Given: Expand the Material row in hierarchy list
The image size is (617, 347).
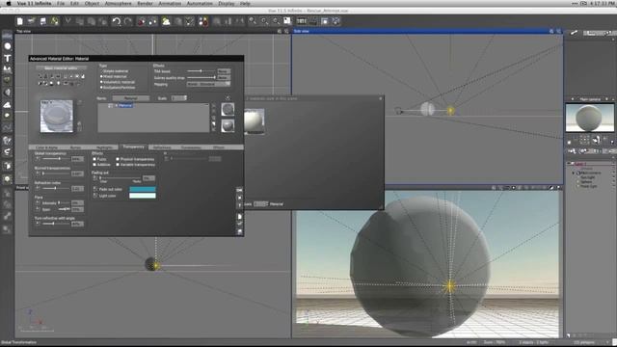Looking at the screenshot, I should (x=111, y=105).
